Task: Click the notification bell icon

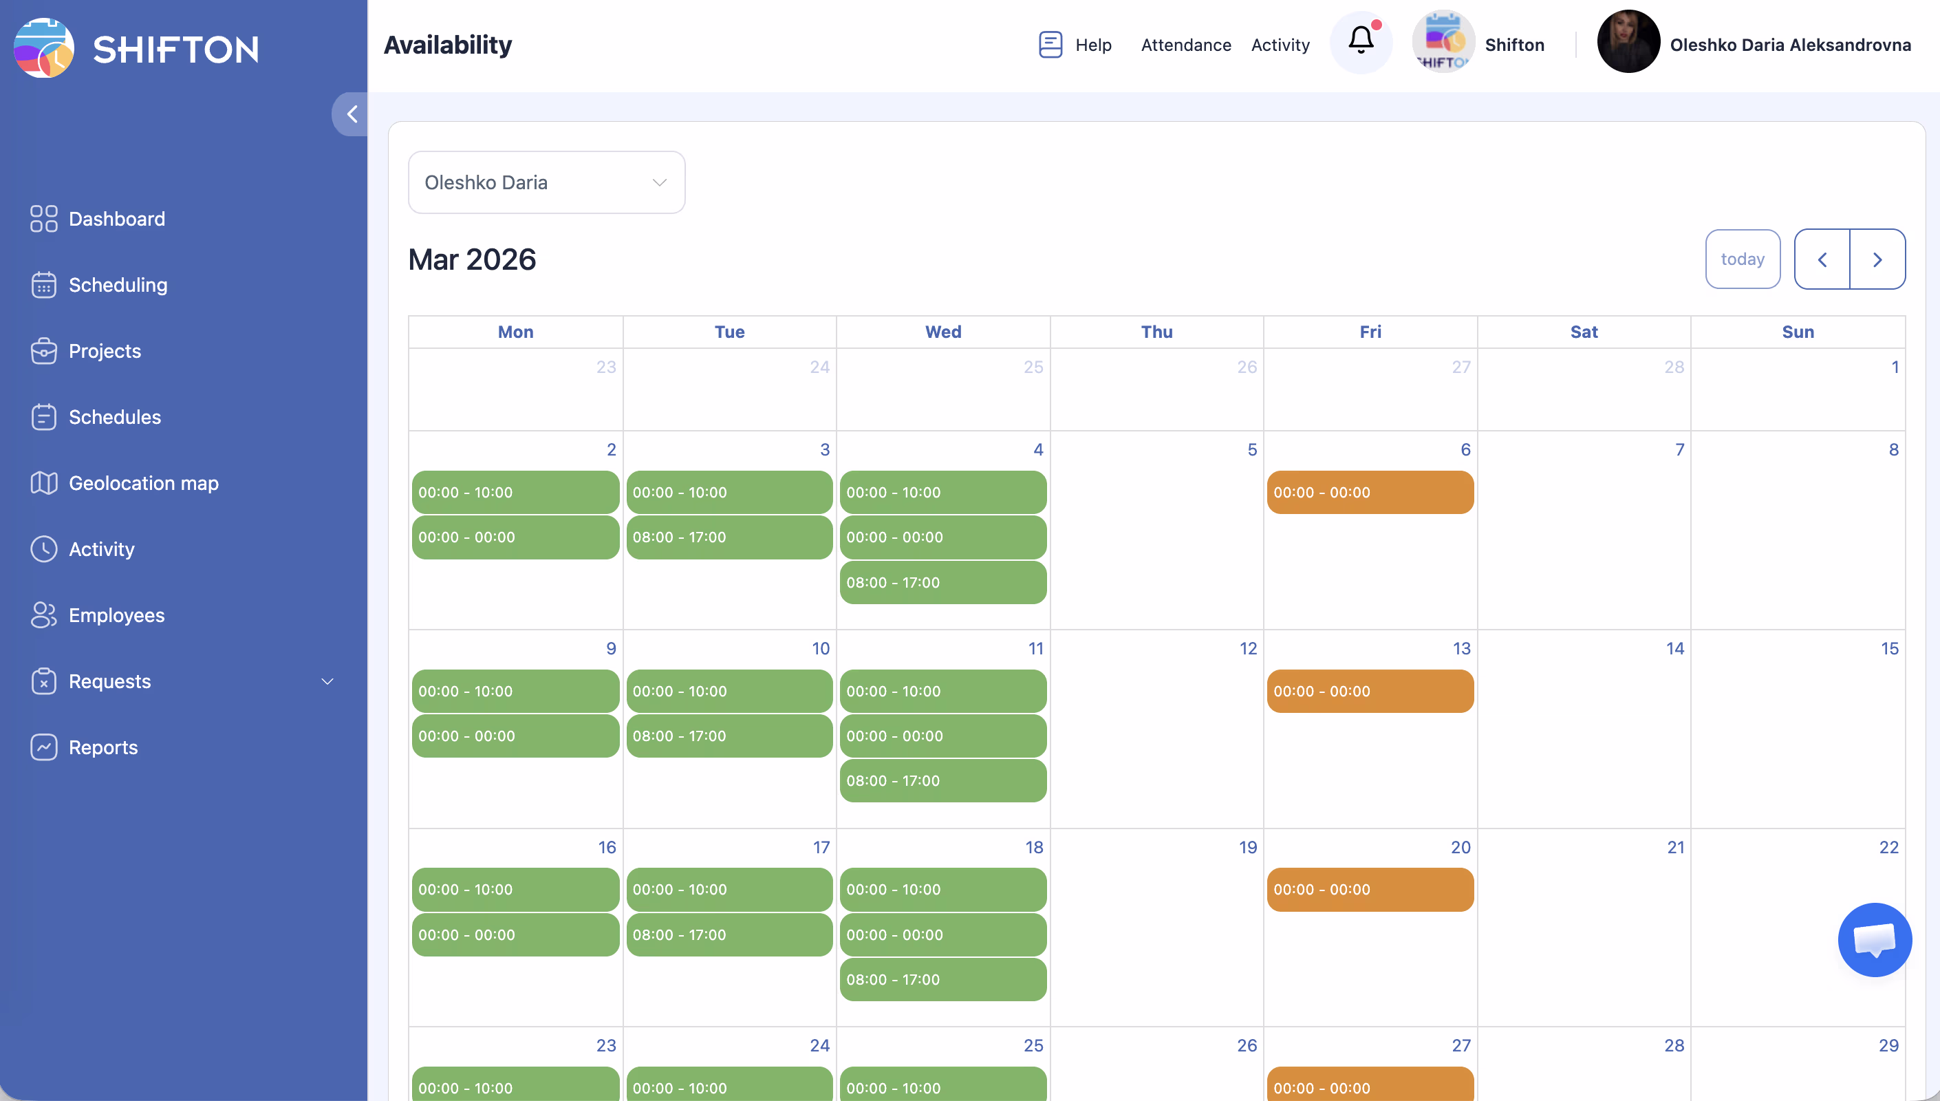Action: click(x=1360, y=41)
